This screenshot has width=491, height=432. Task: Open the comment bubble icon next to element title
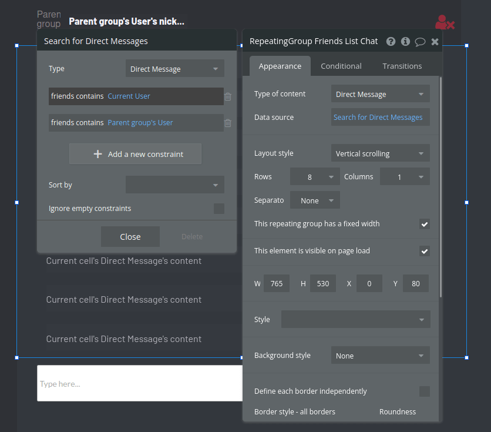tap(419, 41)
